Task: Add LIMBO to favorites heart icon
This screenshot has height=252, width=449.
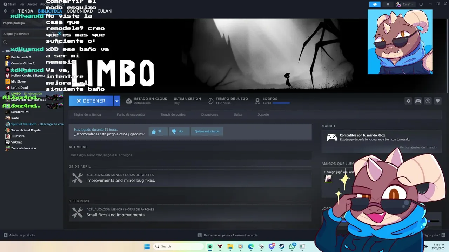Action: 438,101
